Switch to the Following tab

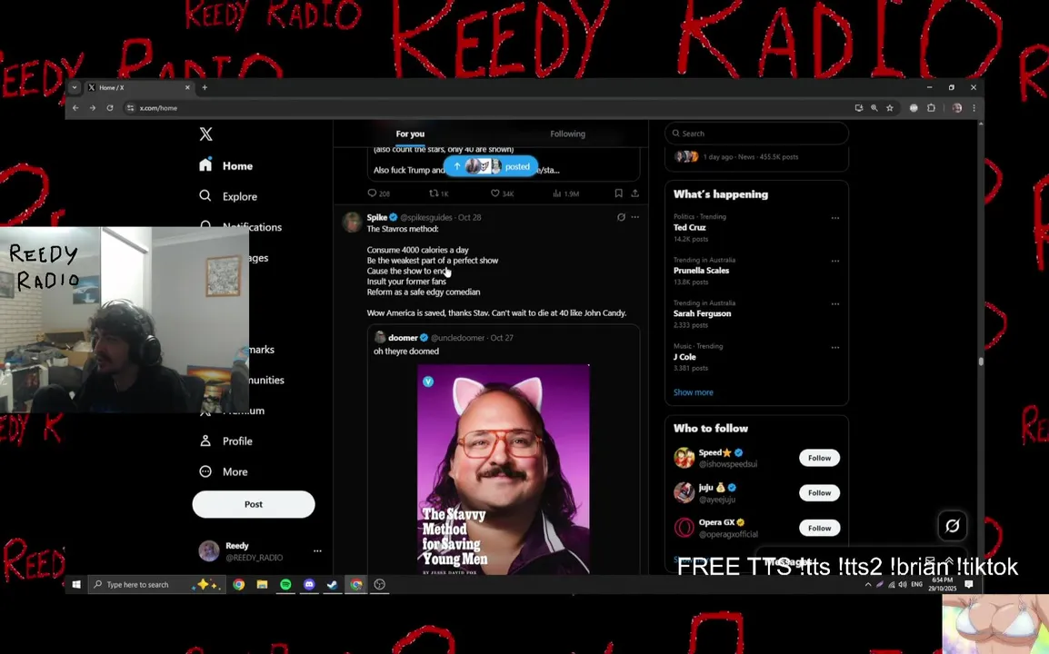coord(567,134)
